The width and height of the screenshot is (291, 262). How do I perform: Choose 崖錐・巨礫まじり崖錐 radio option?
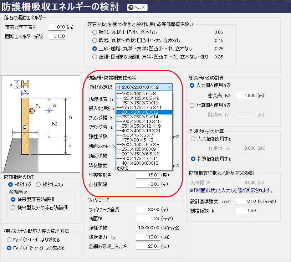(95, 57)
